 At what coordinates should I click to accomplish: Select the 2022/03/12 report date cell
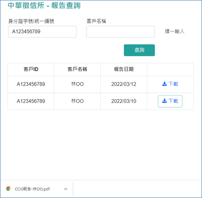pyautogui.click(x=124, y=84)
